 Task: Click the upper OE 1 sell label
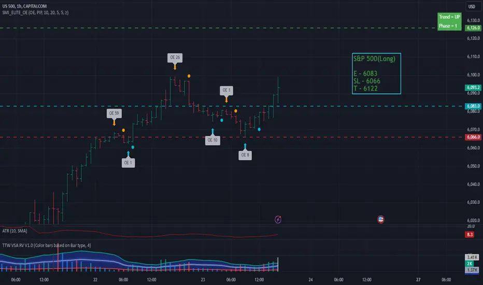pyautogui.click(x=226, y=90)
